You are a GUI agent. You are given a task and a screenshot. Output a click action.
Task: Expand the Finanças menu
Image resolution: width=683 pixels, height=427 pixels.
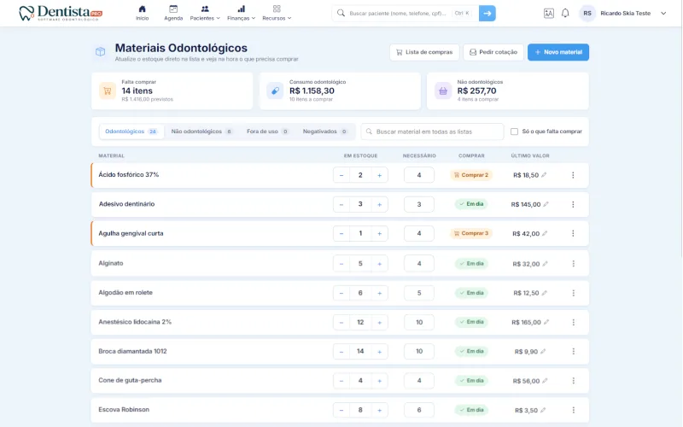tap(241, 13)
